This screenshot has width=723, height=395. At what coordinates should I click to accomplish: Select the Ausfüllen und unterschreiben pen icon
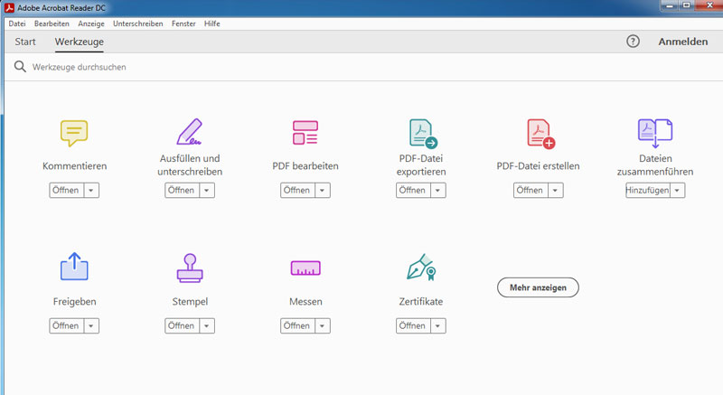click(189, 132)
